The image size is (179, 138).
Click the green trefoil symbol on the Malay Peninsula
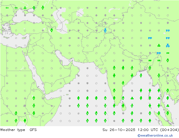[168, 106]
